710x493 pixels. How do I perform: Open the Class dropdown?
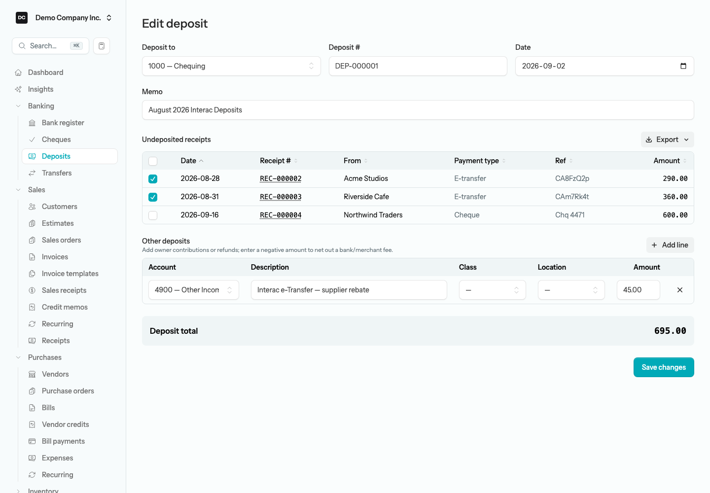493,290
